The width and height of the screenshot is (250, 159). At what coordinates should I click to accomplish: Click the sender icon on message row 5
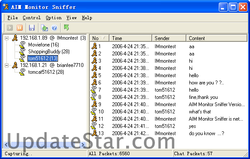94,75
